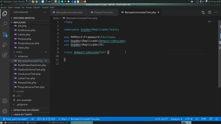
Task: Open the Executar menu
Action: point(37,8)
